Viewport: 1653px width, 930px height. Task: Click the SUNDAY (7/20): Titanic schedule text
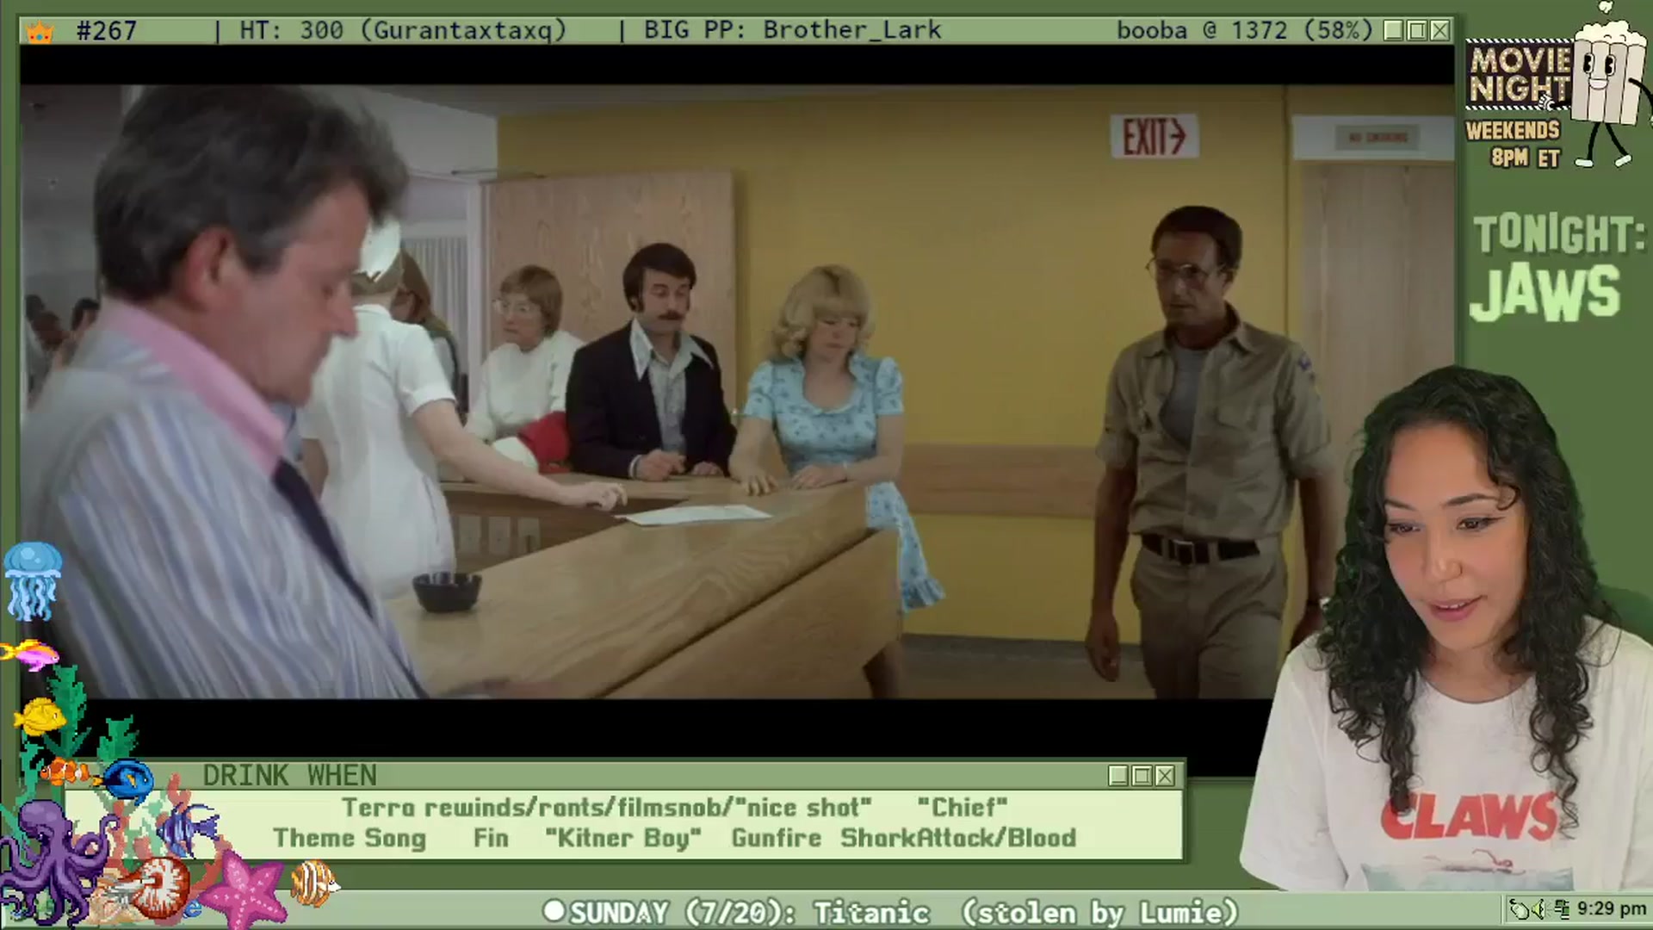(x=750, y=912)
